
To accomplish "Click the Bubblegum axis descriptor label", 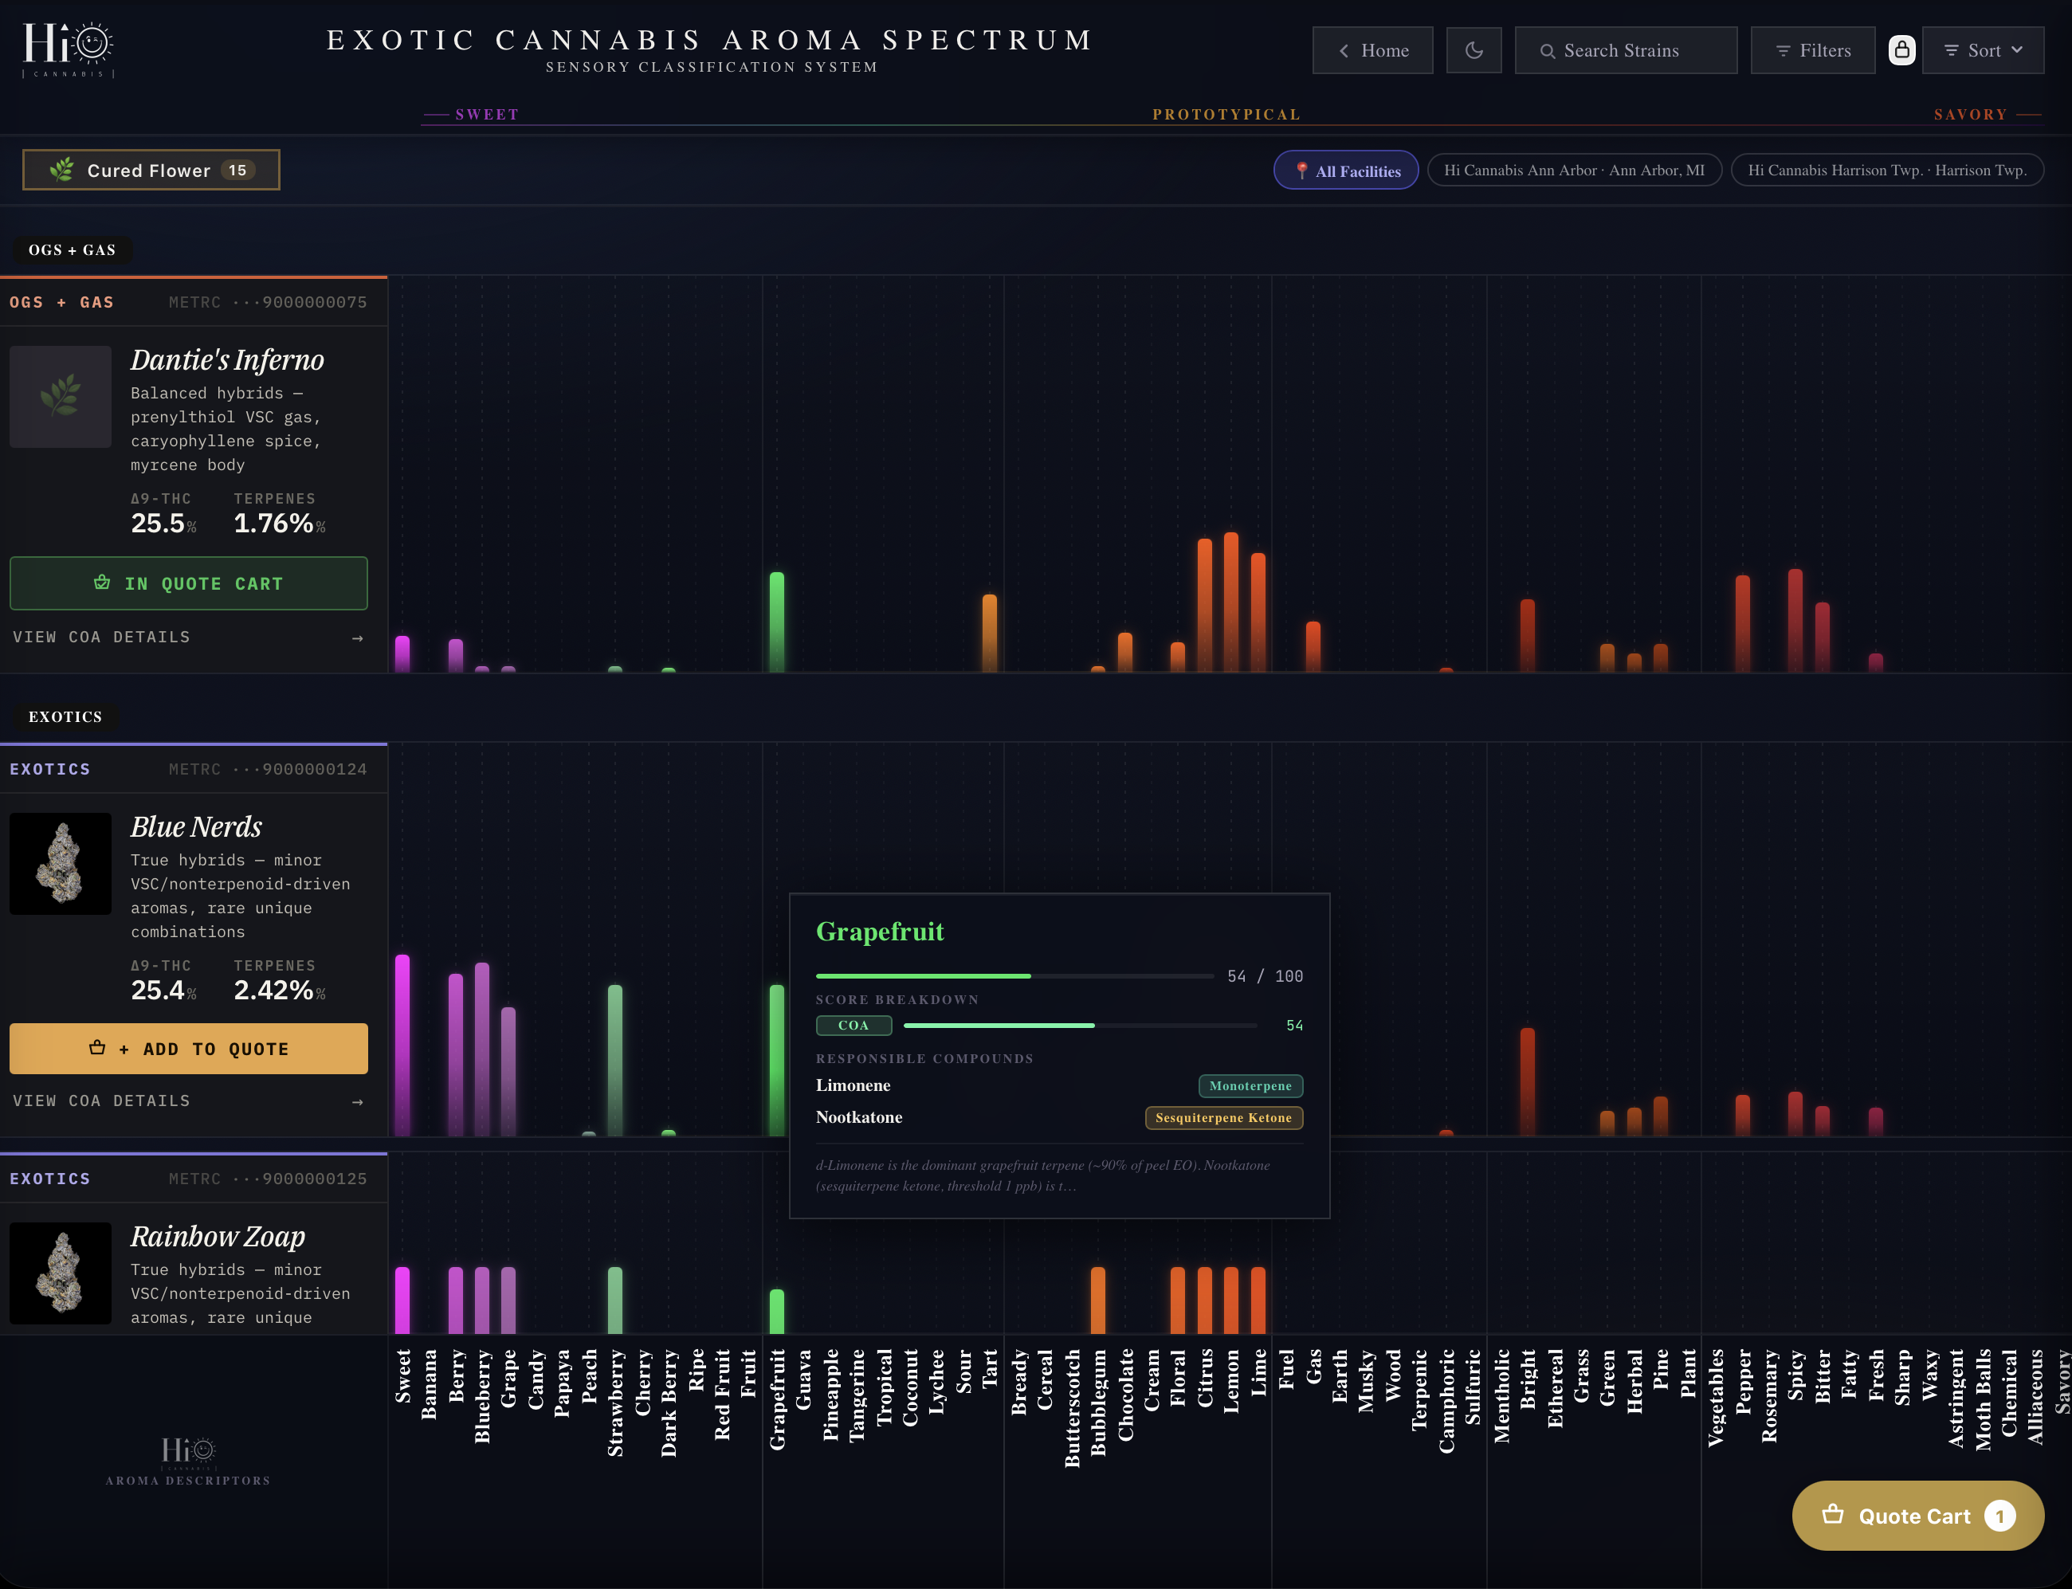I will coord(1098,1403).
